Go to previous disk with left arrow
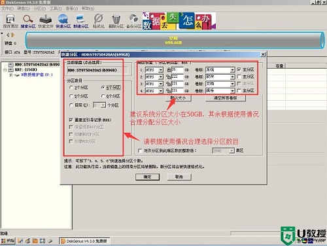 8,35
